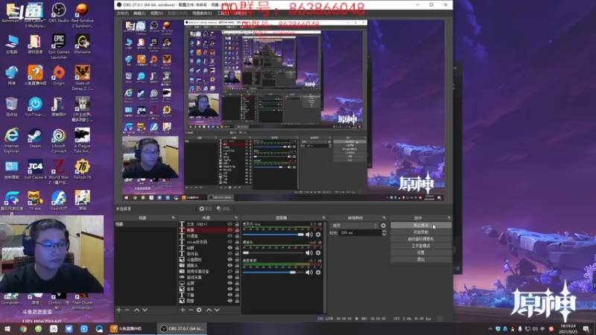Image resolution: width=596 pixels, height=335 pixels.
Task: Open the audio mixer dock panel menu icon
Action: pos(324,217)
